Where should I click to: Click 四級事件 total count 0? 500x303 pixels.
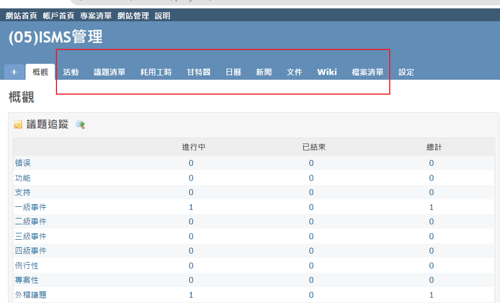431,251
